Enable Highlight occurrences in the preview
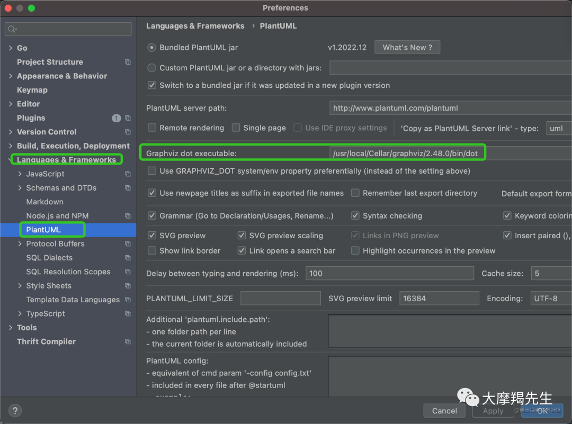 coord(355,250)
